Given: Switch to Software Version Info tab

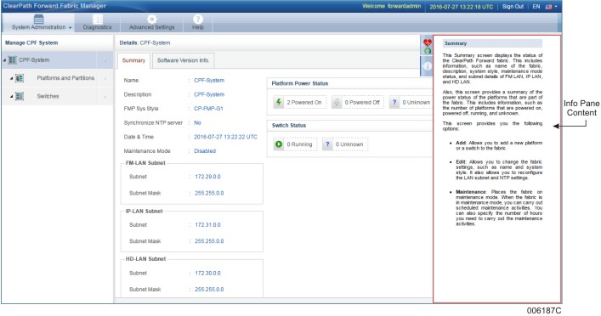Looking at the screenshot, I should pyautogui.click(x=184, y=60).
